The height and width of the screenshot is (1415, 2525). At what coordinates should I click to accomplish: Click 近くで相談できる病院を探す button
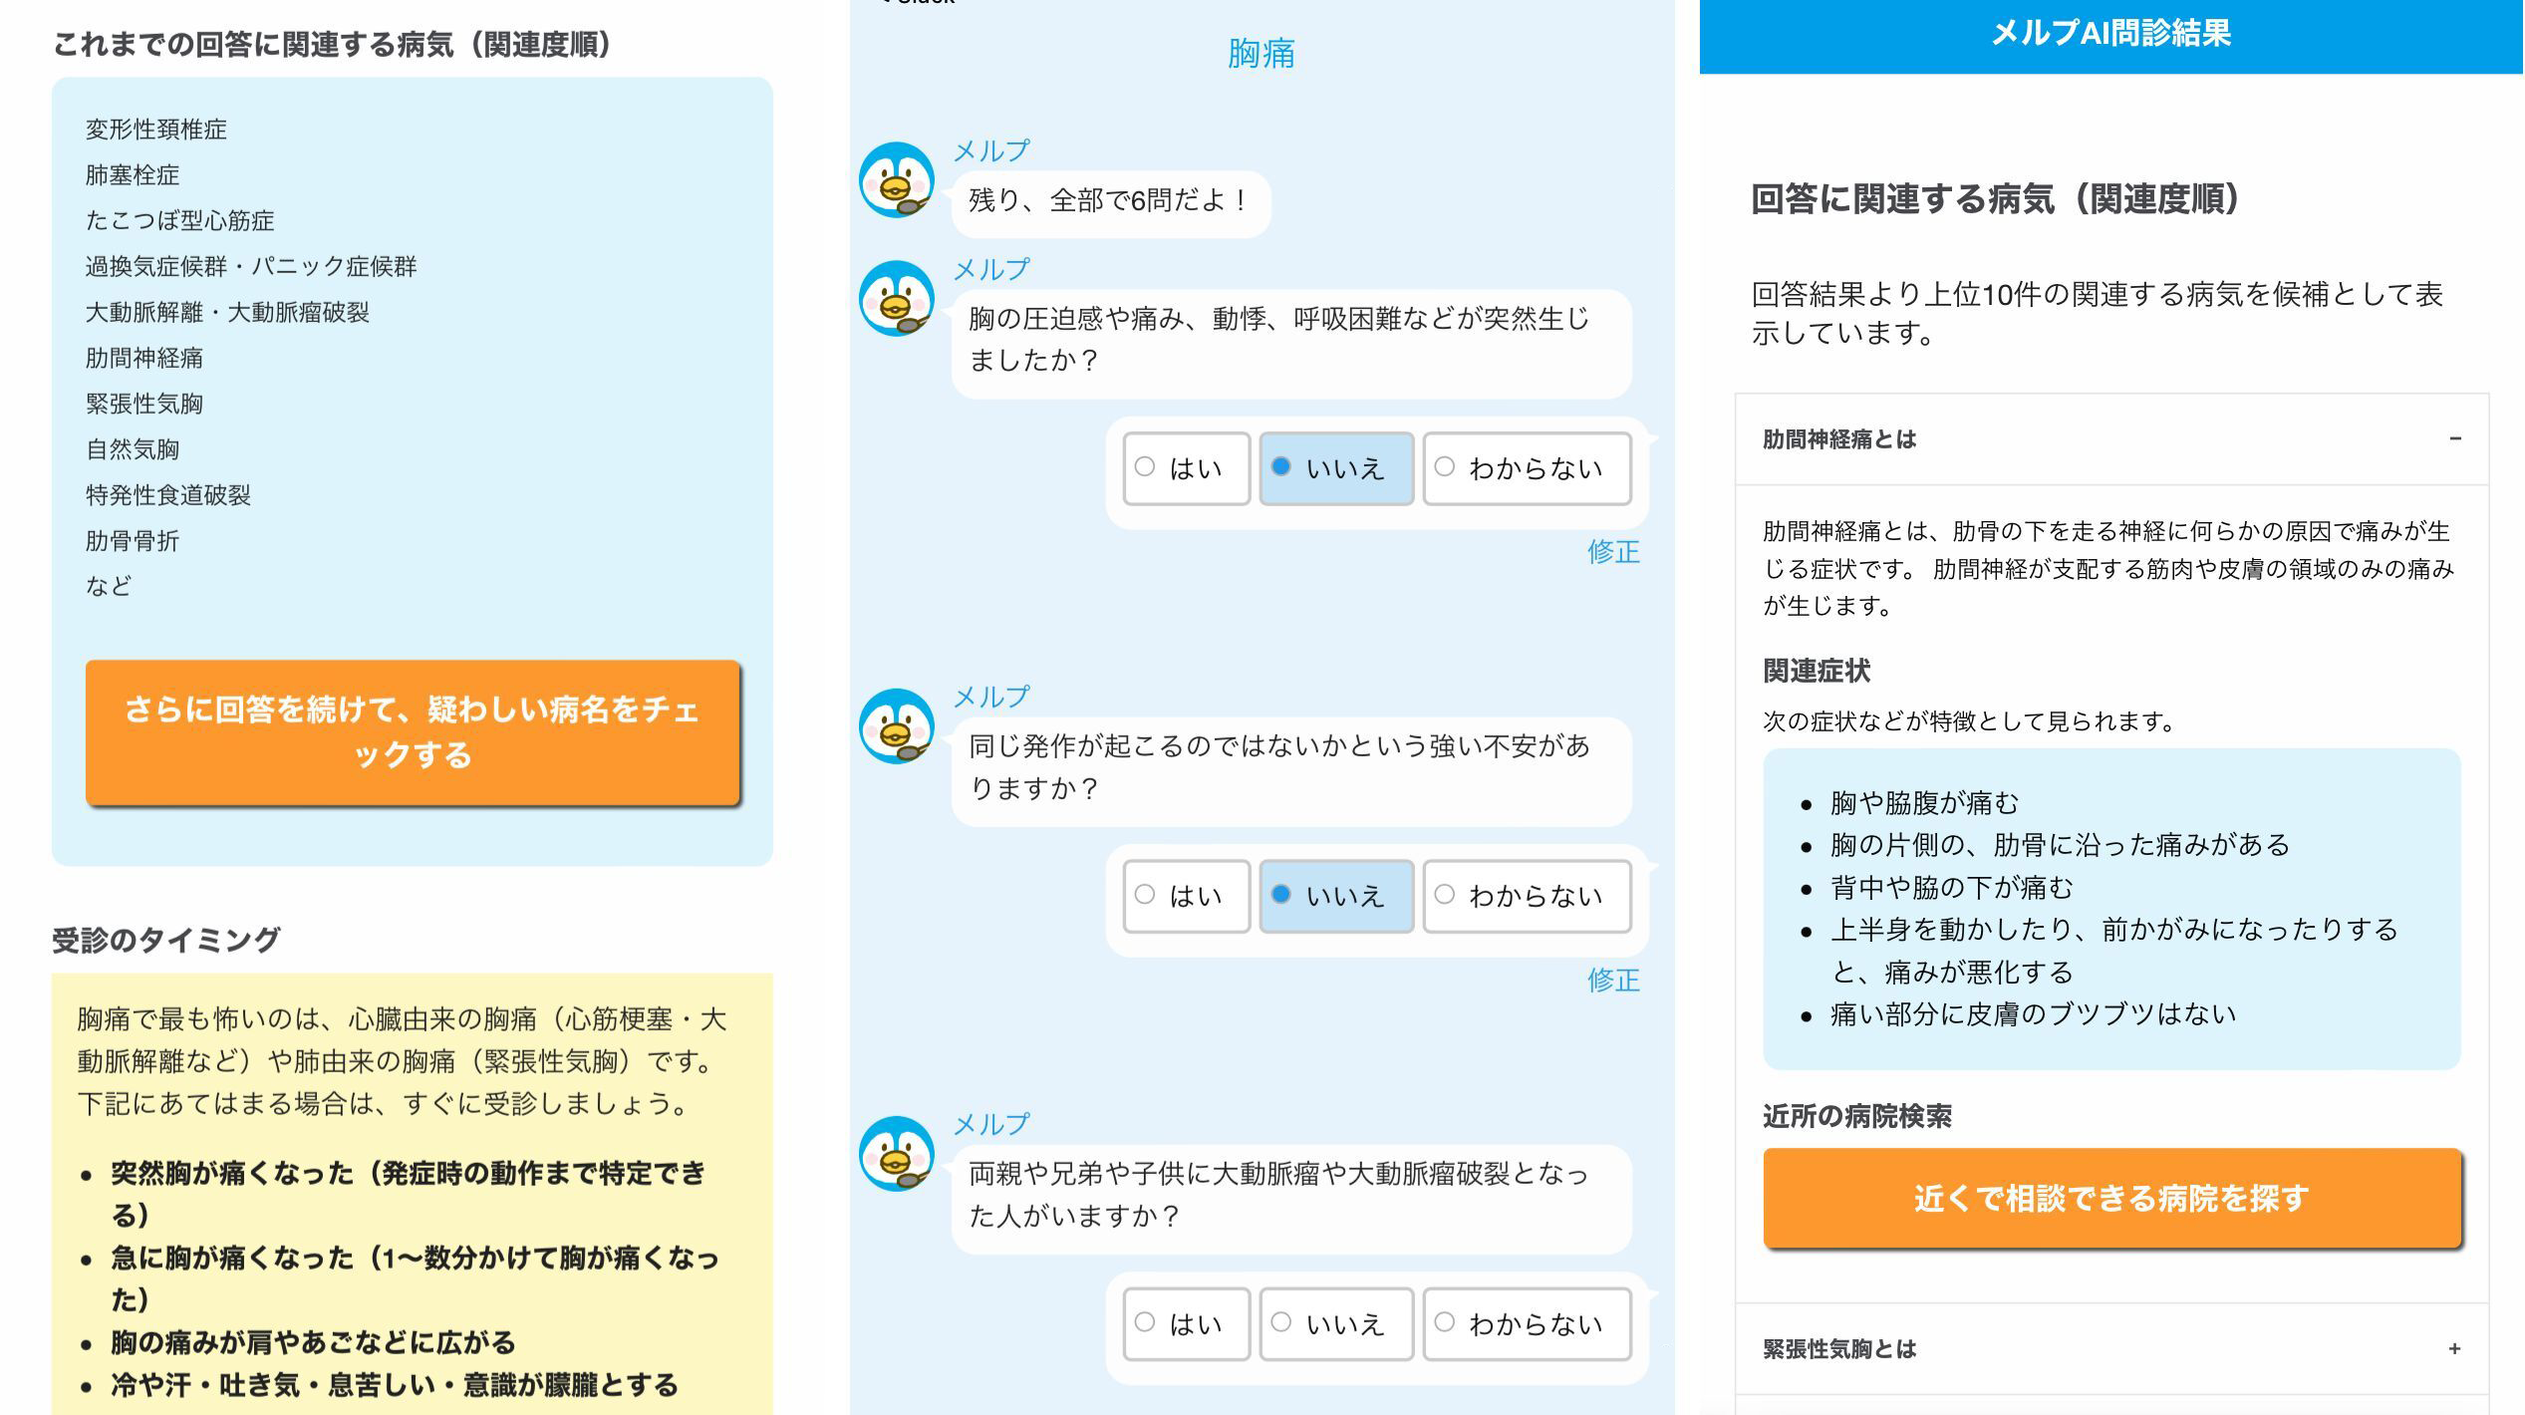coord(2111,1198)
